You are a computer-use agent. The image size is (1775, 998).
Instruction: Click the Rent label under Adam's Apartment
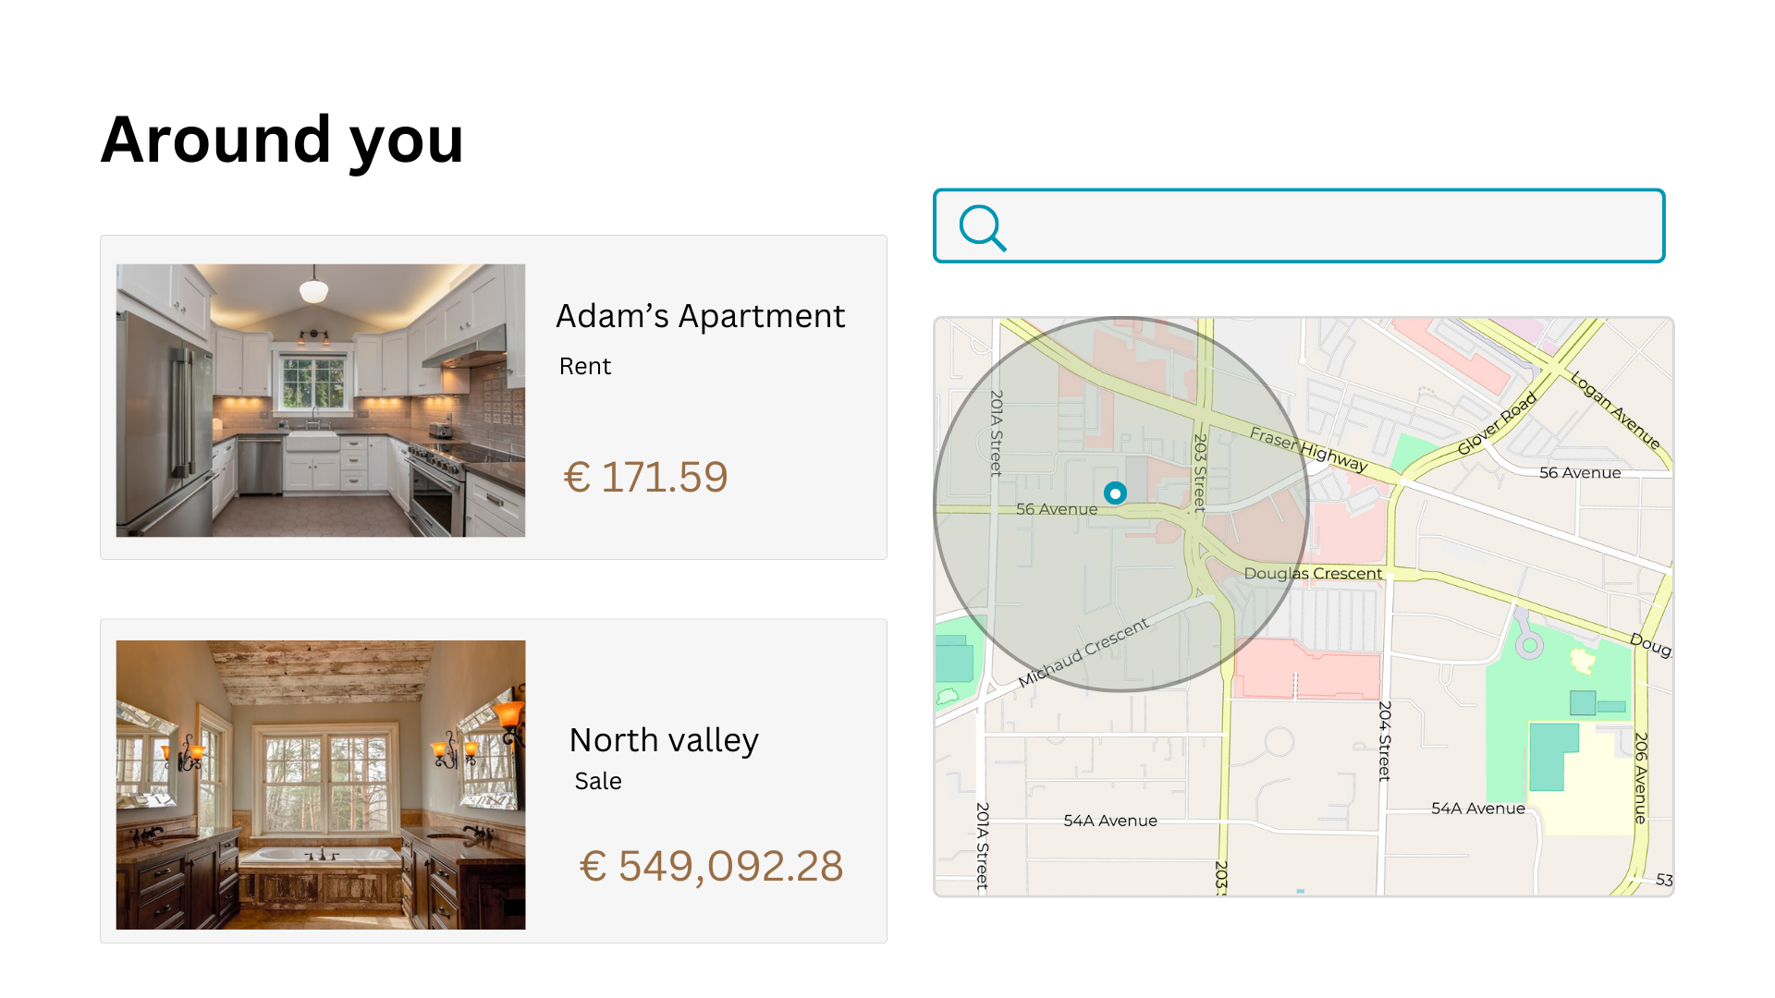[x=585, y=367]
